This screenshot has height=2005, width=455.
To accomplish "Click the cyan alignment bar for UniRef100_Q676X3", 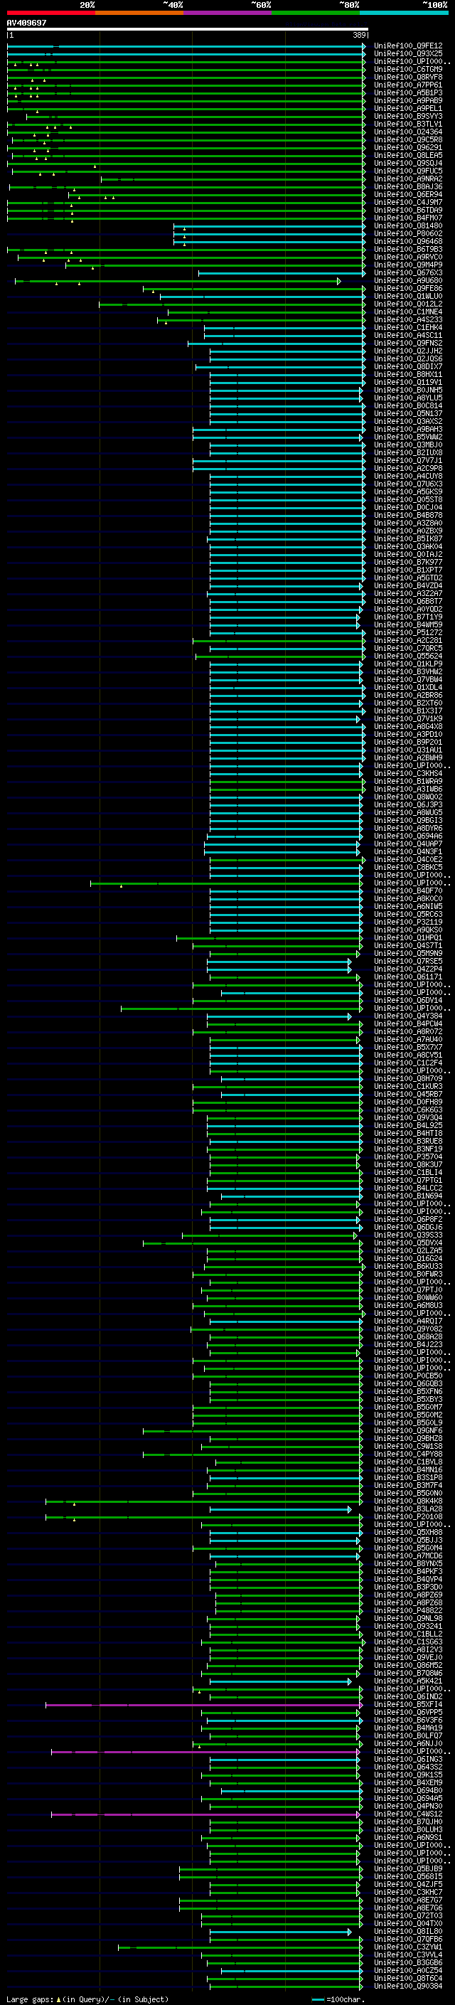I will click(x=282, y=273).
